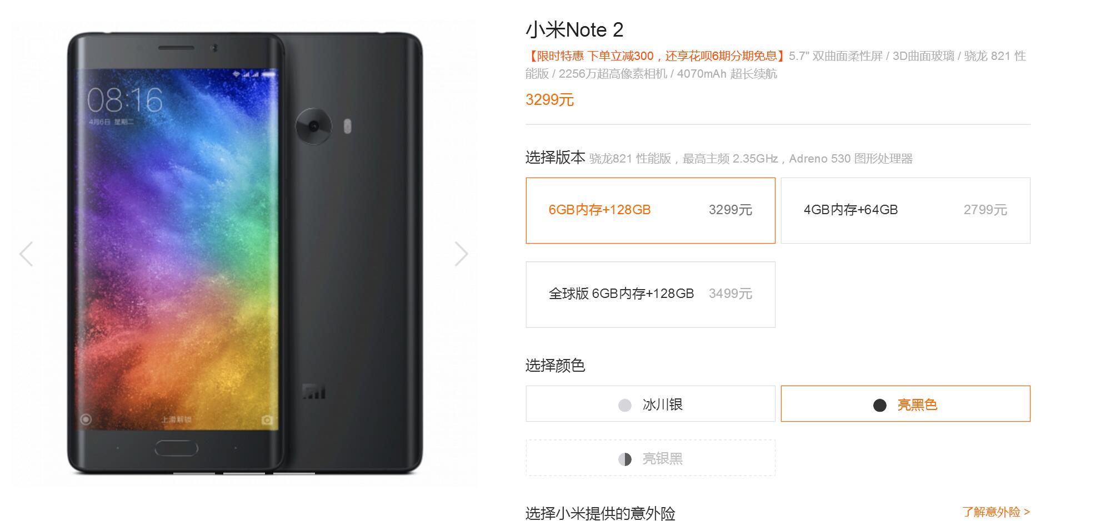Screen dimensions: 1106x521
Task: Click the round icon at the phone screen's bottom-left
Action: point(86,419)
